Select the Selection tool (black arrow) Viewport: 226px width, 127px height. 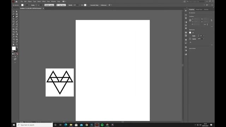click(x=13, y=11)
